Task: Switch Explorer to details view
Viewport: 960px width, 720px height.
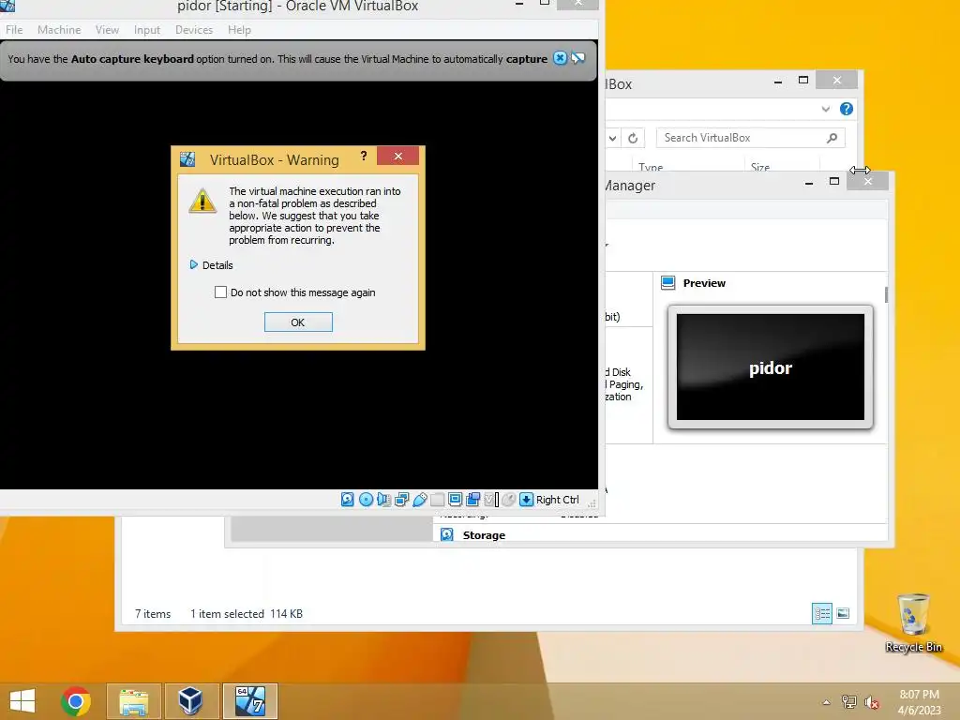Action: [x=821, y=613]
